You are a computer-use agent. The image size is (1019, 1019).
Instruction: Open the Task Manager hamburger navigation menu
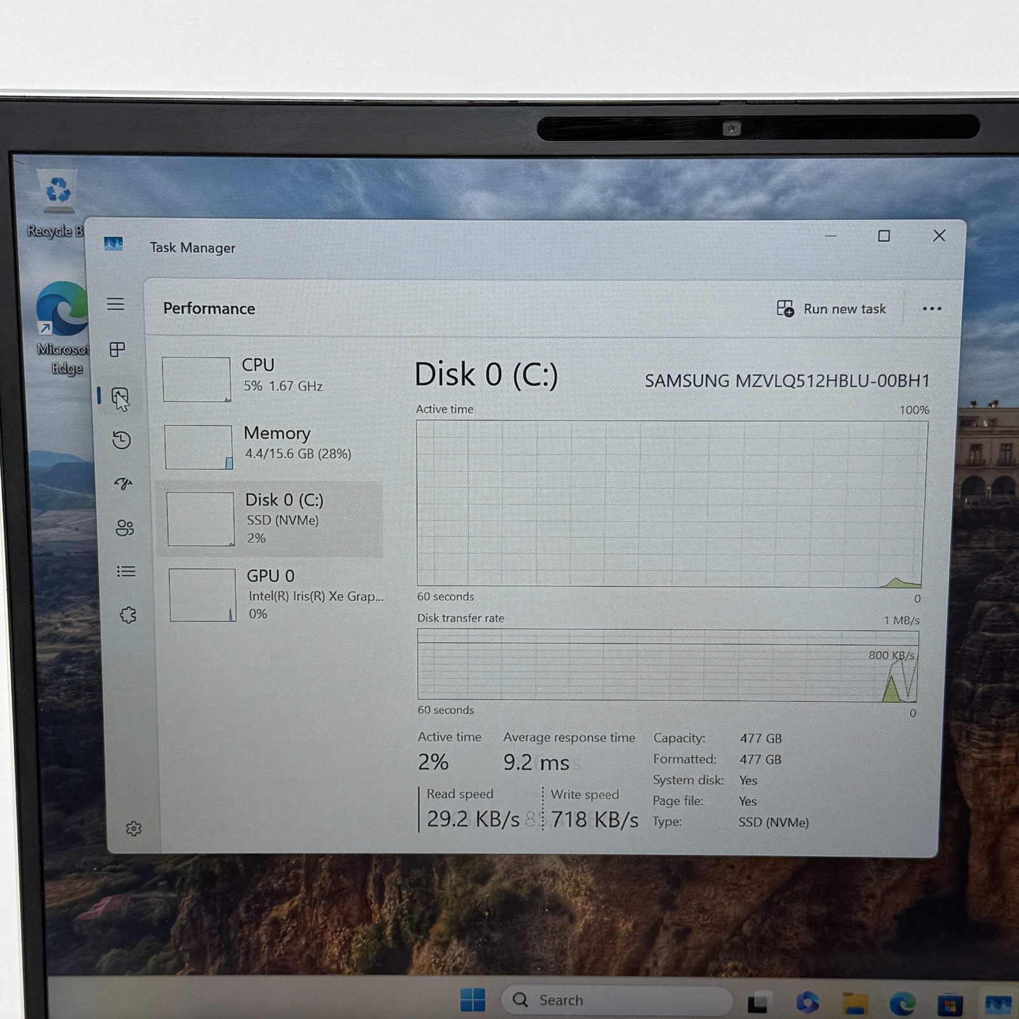(115, 304)
